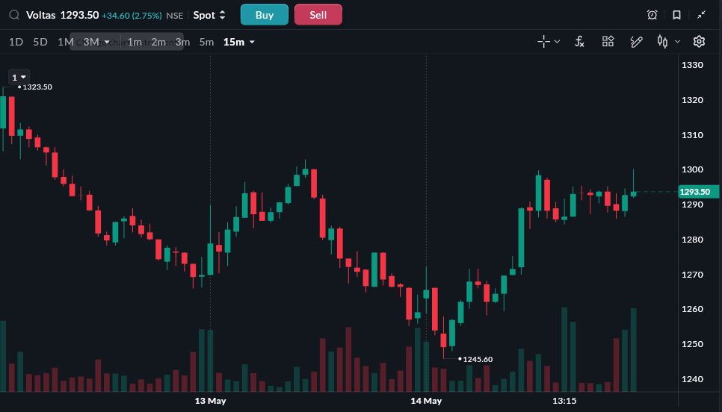Open the price alert clock icon
This screenshot has width=722, height=412.
tap(652, 15)
